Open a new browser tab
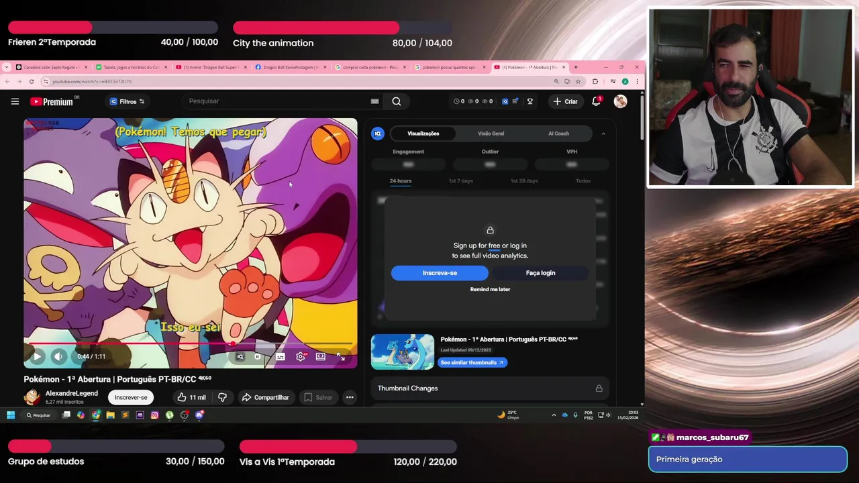The width and height of the screenshot is (859, 483). tap(575, 67)
